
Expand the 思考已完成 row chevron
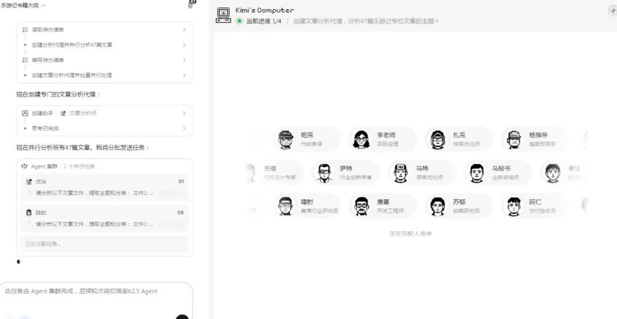pyautogui.click(x=184, y=128)
